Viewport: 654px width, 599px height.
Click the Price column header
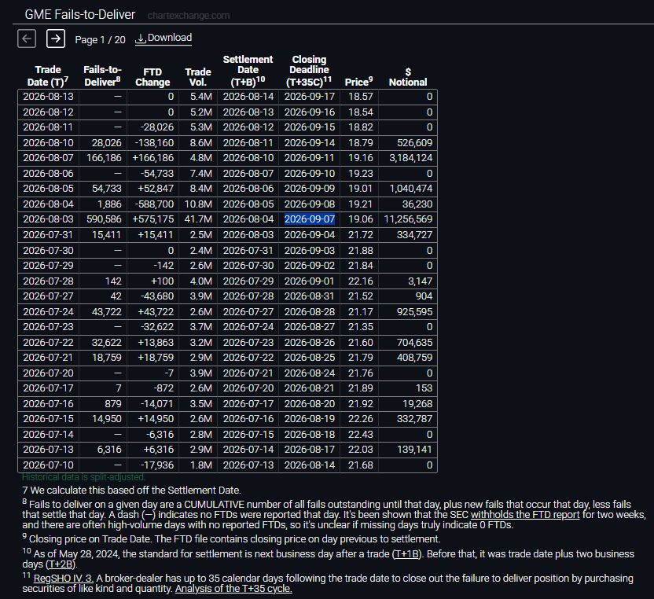tap(359, 82)
